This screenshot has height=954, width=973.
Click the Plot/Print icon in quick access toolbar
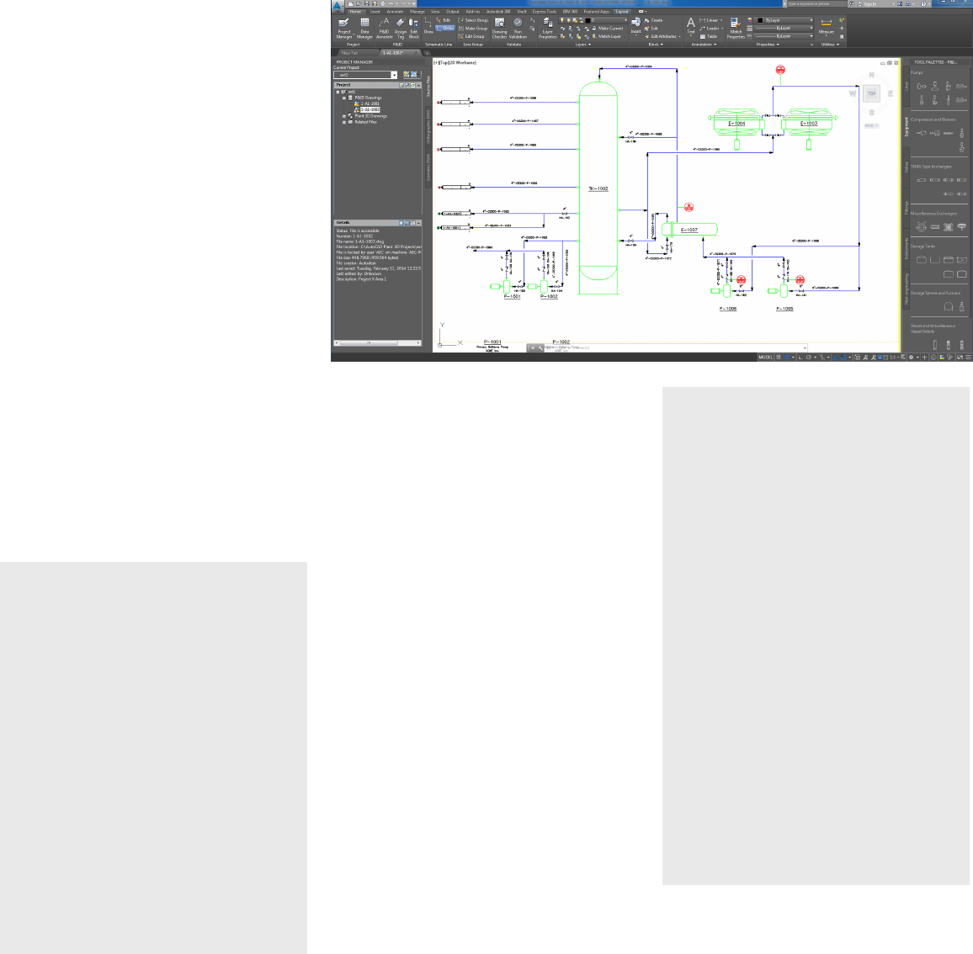coord(382,3)
